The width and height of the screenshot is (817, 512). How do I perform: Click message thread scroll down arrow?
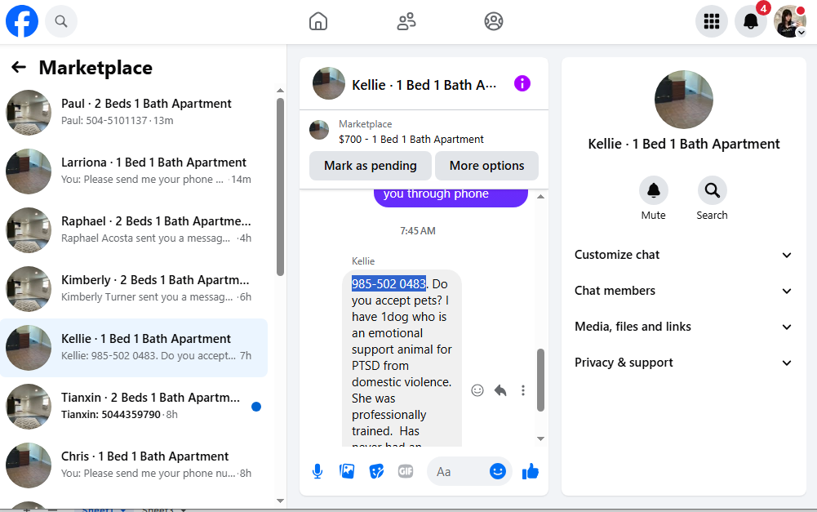coord(540,439)
